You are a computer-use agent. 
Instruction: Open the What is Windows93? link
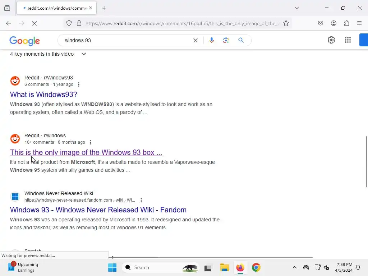43,95
